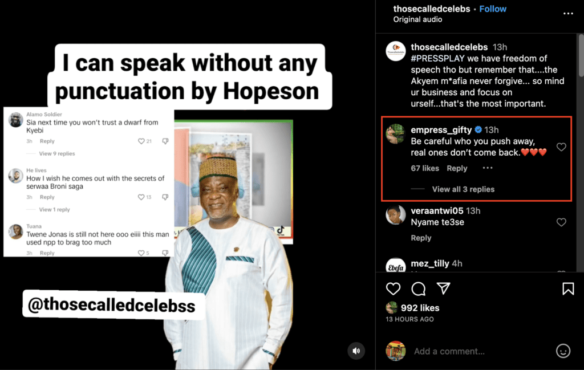Like veraantwi05's comment heart

coord(561,222)
